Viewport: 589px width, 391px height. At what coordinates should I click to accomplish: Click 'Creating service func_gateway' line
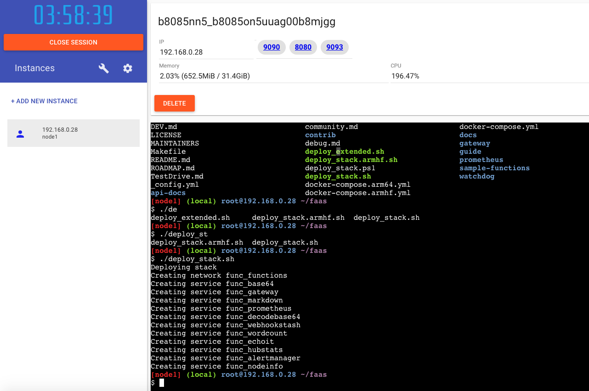click(215, 292)
